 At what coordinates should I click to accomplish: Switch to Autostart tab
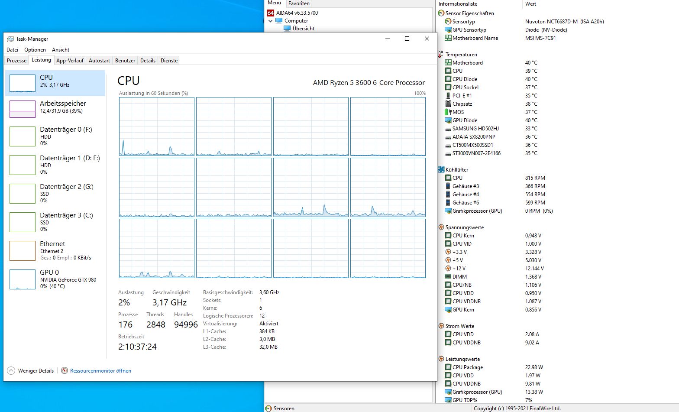99,61
